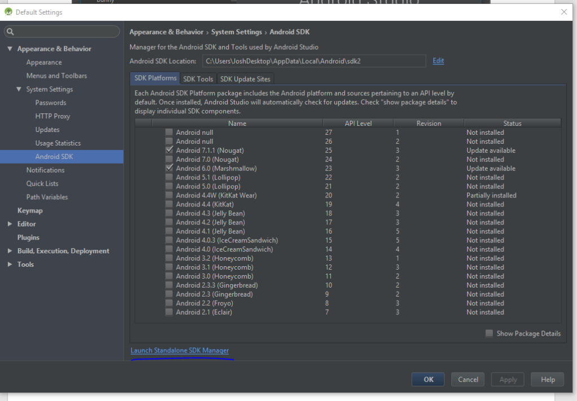The width and height of the screenshot is (577, 401).
Task: Sort table by API Level column header
Action: (358, 124)
